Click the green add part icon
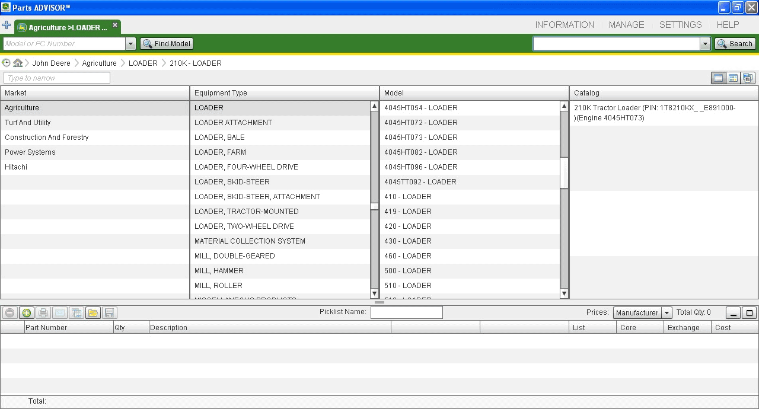 [x=26, y=313]
